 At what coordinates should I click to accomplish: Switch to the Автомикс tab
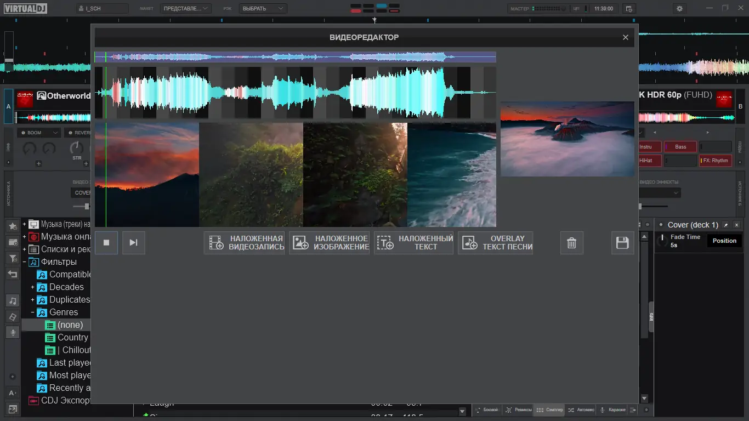[581, 410]
